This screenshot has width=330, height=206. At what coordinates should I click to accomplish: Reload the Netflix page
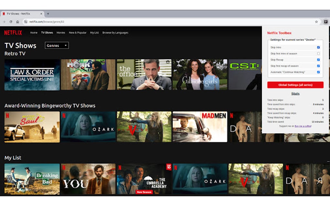[11, 22]
